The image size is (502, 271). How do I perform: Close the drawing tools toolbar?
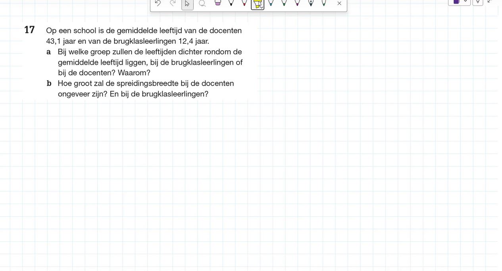339,3
